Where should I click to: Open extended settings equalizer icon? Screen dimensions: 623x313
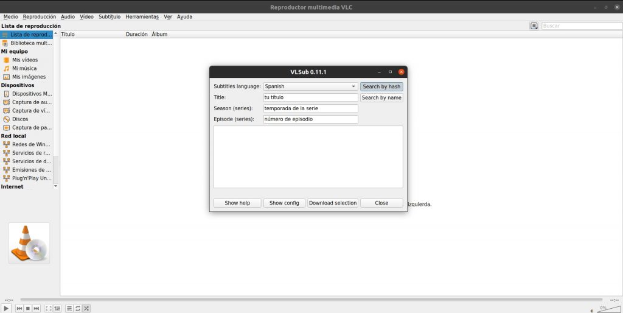click(x=57, y=309)
